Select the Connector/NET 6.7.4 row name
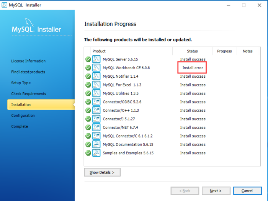This screenshot has height=201, width=268. pyautogui.click(x=120, y=127)
